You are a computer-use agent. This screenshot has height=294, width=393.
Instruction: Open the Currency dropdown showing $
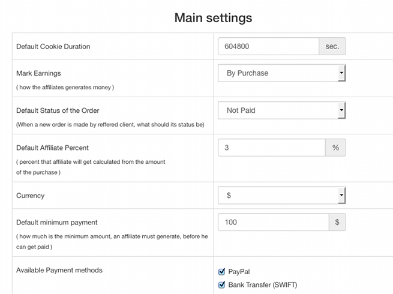[x=282, y=195]
